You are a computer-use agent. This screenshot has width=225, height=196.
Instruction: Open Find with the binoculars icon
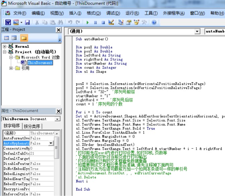click(x=60, y=22)
